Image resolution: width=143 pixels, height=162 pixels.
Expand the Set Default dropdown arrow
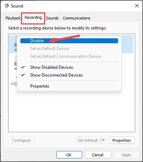[x=103, y=140]
